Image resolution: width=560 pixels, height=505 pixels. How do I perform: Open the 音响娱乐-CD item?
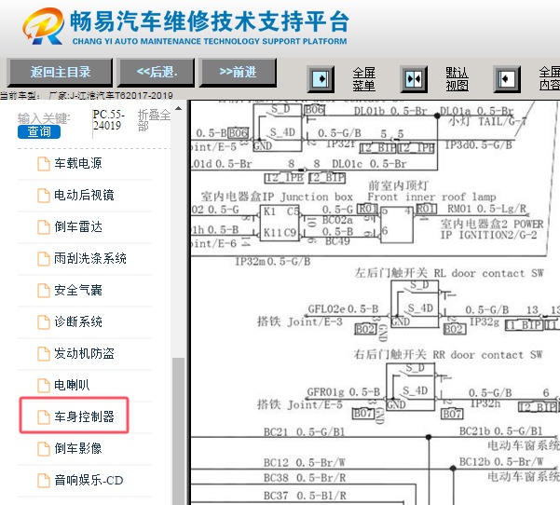coord(89,480)
